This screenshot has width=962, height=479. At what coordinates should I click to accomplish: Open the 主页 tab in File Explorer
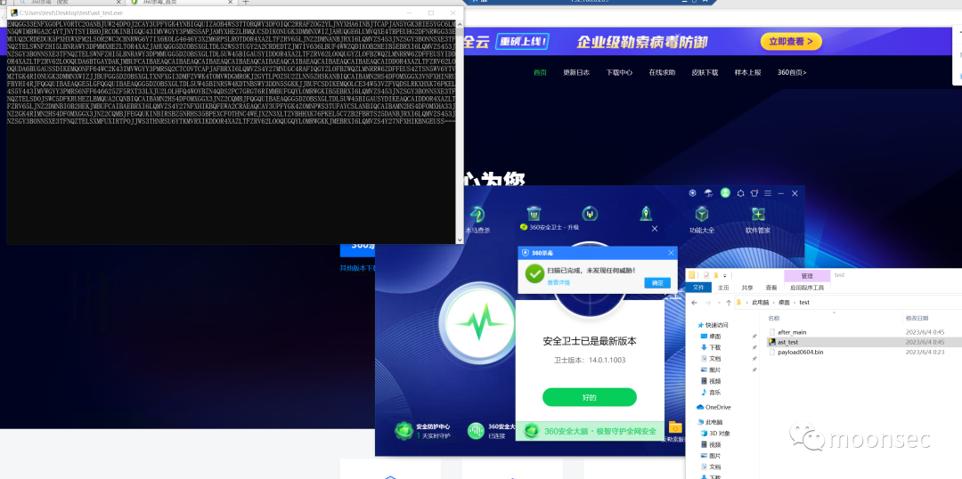723,287
